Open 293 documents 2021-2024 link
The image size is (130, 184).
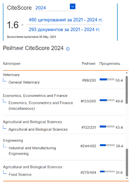click(x=64, y=30)
